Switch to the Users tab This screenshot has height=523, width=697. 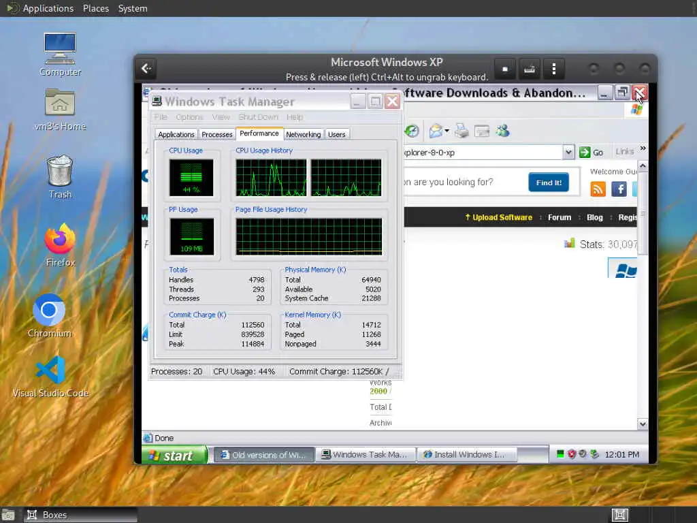[336, 134]
